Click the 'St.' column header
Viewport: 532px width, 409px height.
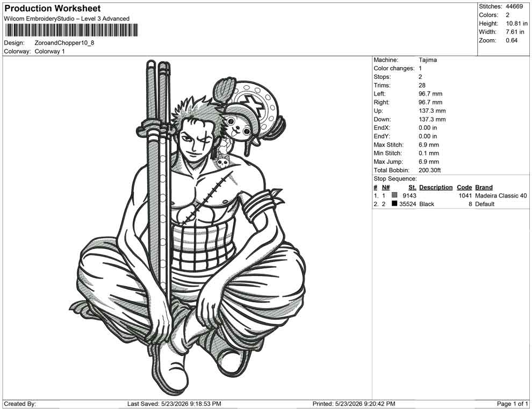coord(412,187)
